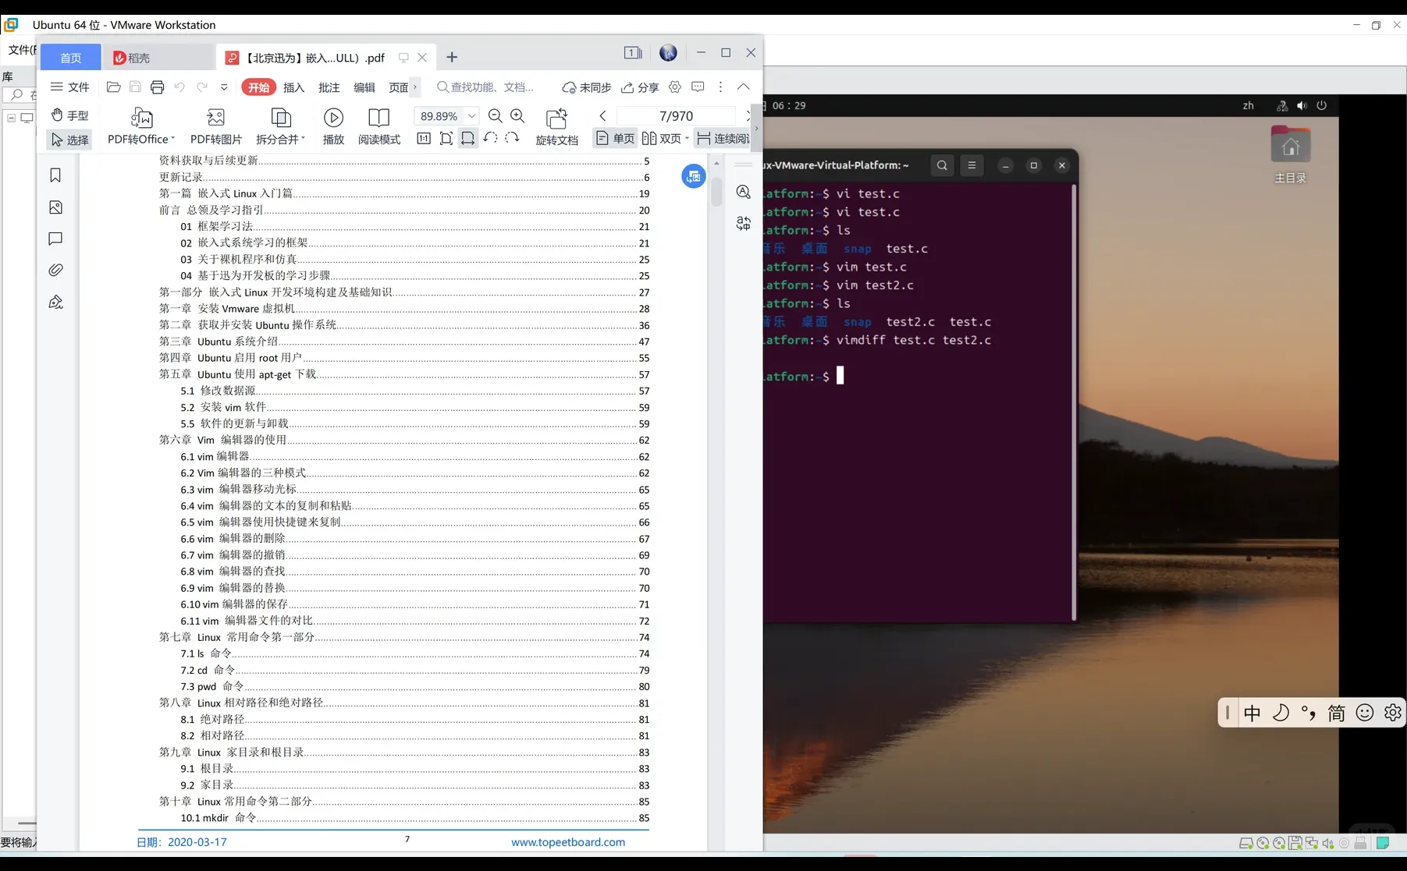This screenshot has width=1407, height=871.
Task: Enable 双页 two-page view
Action: point(663,138)
